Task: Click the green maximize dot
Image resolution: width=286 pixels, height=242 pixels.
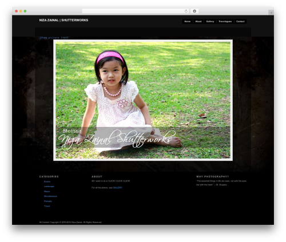Action: click(25, 11)
